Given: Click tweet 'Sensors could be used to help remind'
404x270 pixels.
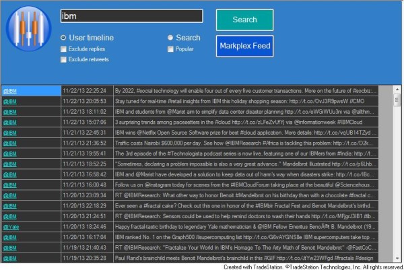Looking at the screenshot, I should pyautogui.click(x=246, y=216).
